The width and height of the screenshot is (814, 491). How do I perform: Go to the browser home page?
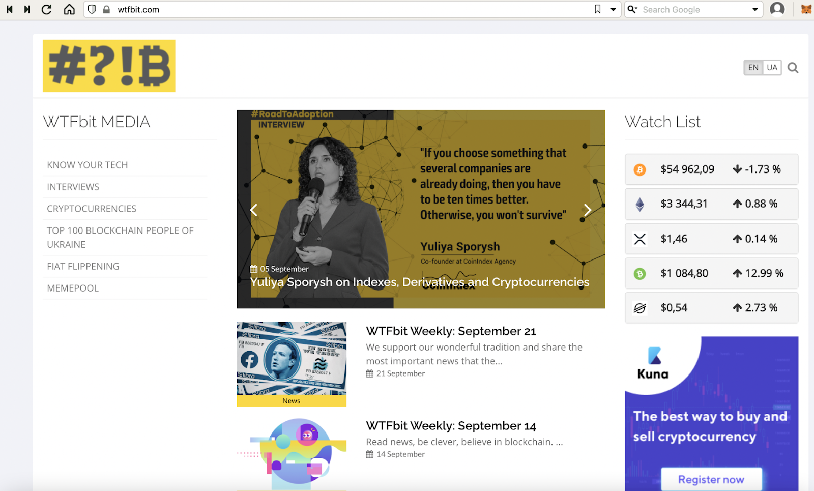69,9
